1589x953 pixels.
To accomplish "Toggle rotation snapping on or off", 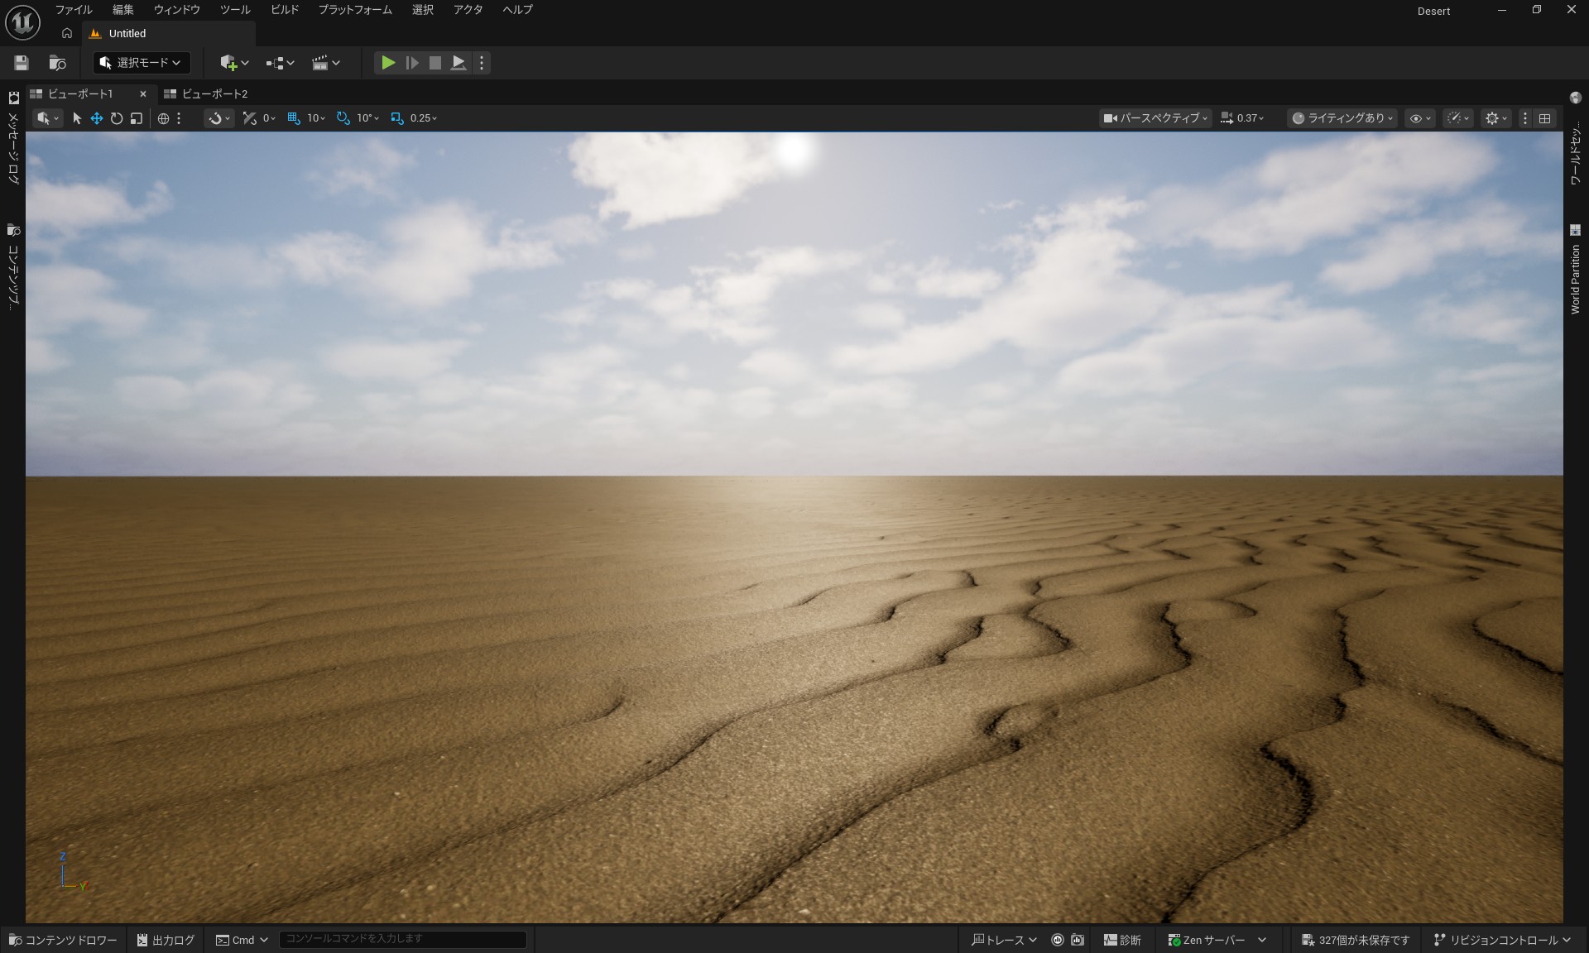I will click(343, 118).
